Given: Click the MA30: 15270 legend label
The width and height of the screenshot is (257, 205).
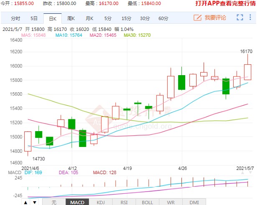Looking at the screenshot, I should point(137,35).
